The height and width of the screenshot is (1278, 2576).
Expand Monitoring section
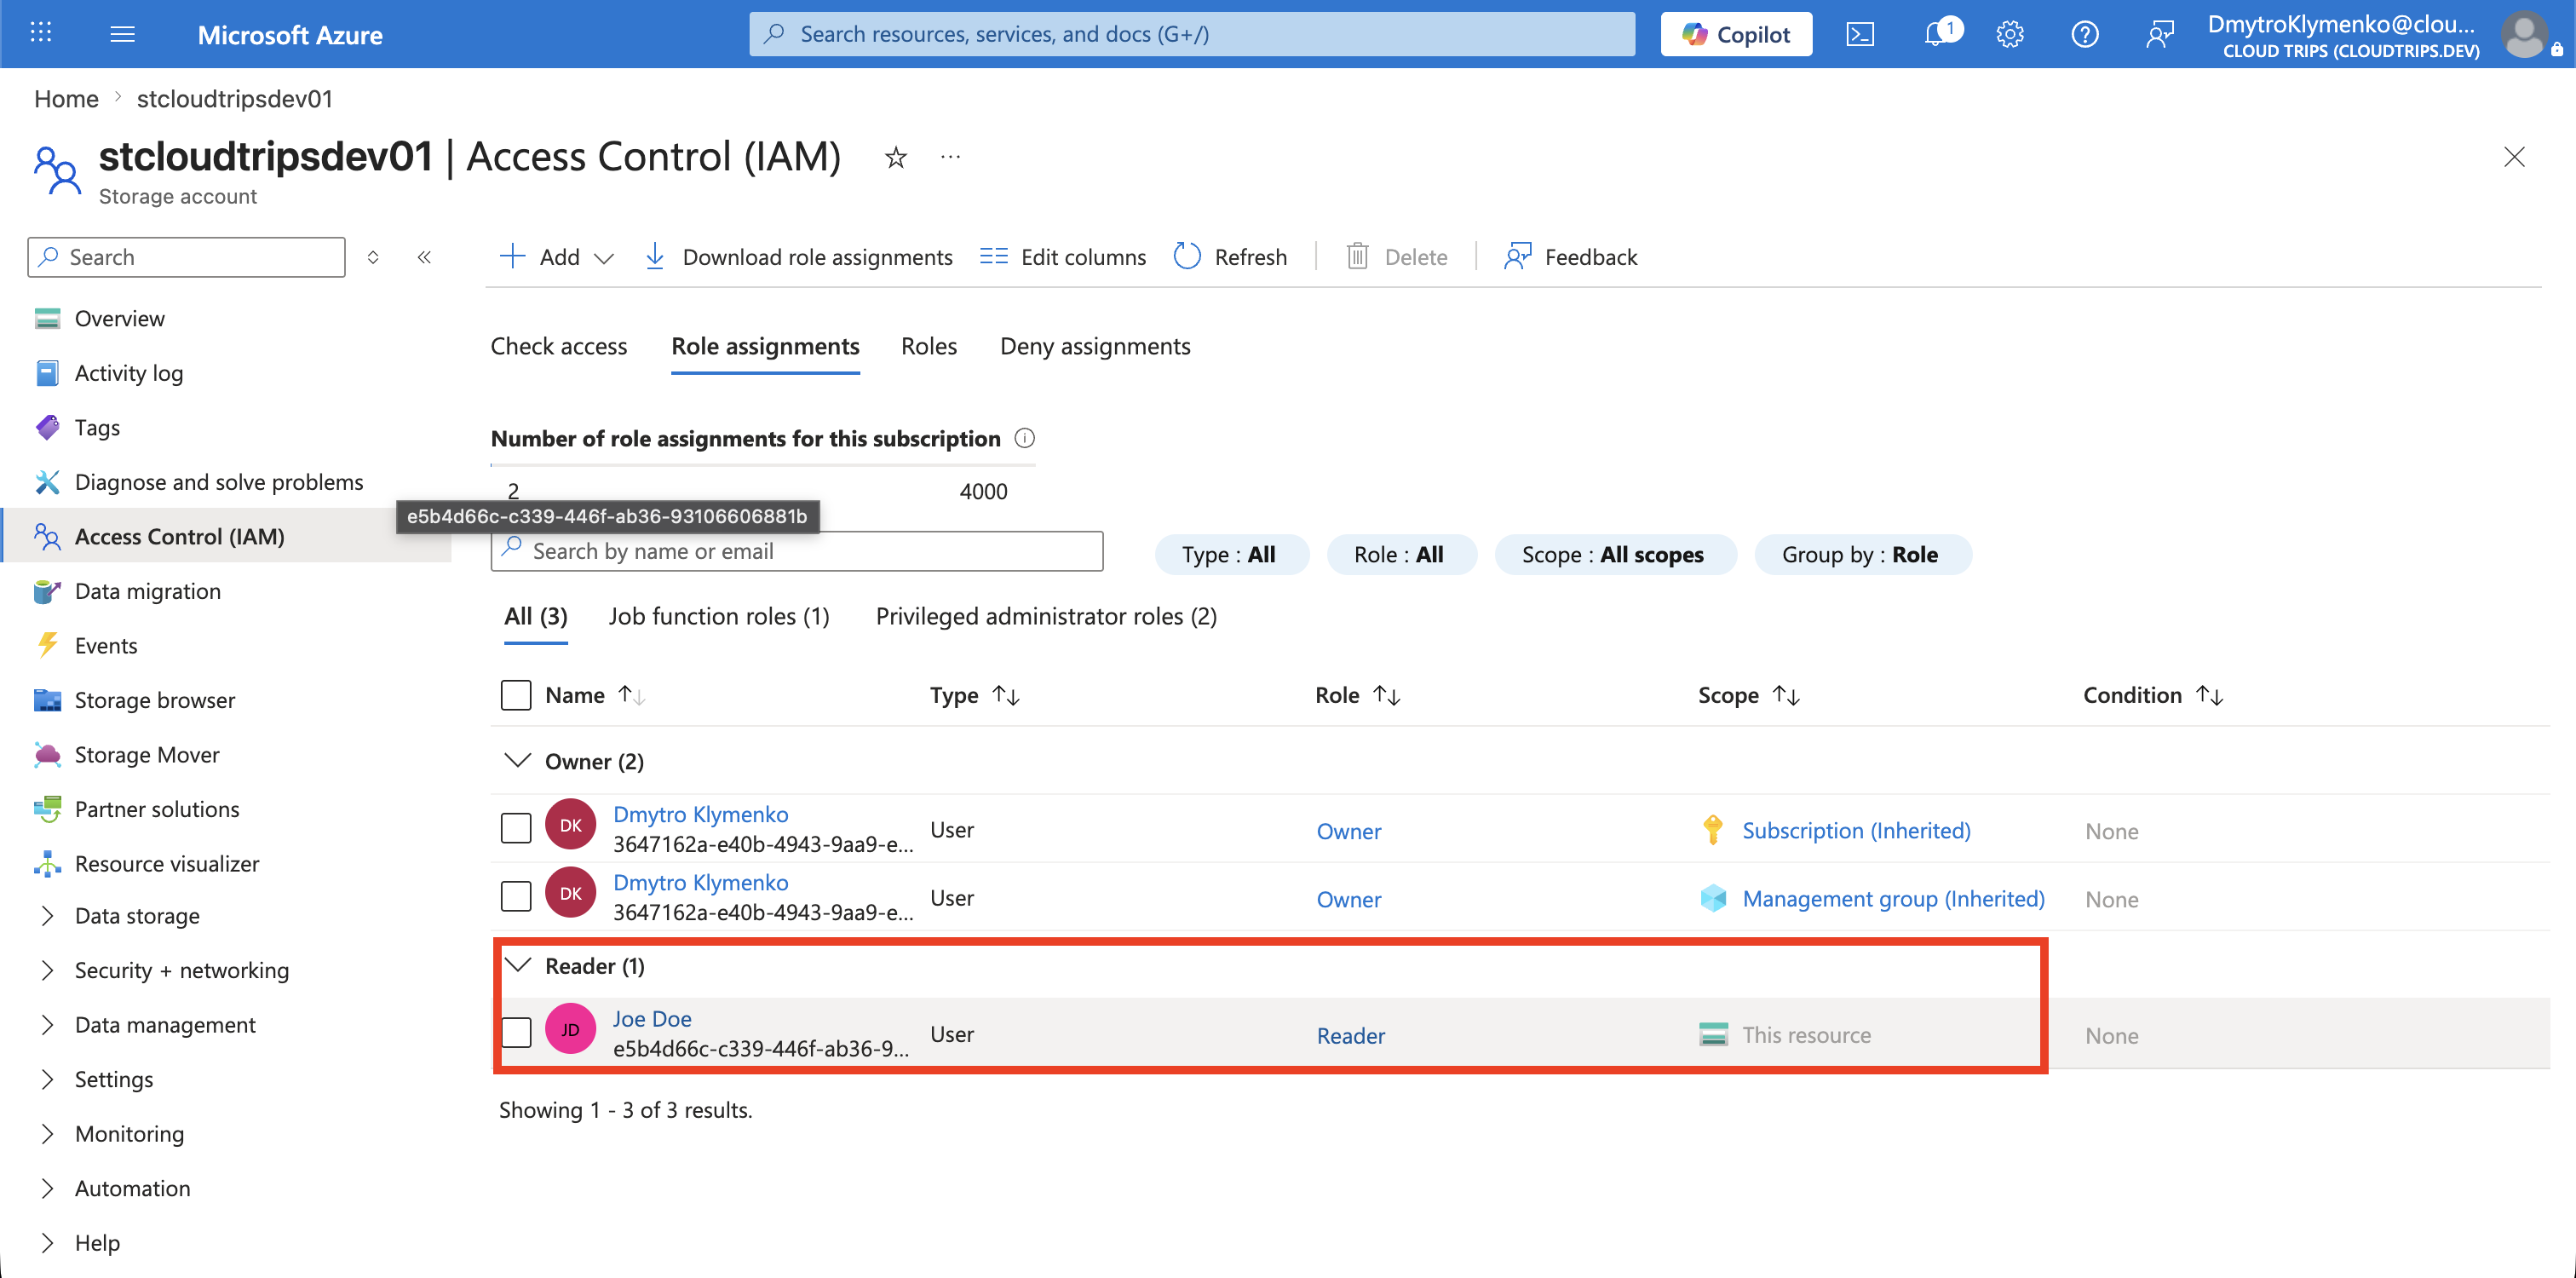pos(47,1133)
